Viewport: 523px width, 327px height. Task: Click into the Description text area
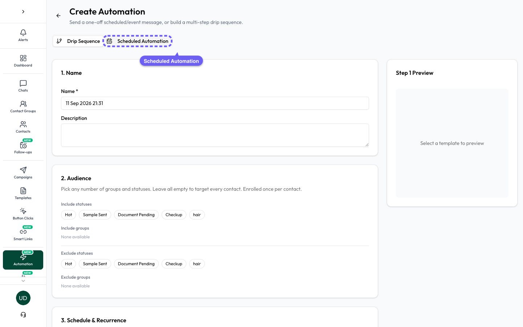215,135
